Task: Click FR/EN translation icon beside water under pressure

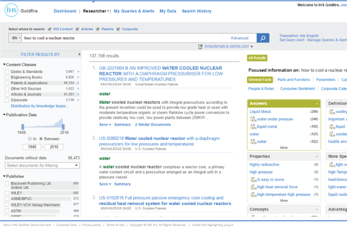Action: [253, 119]
